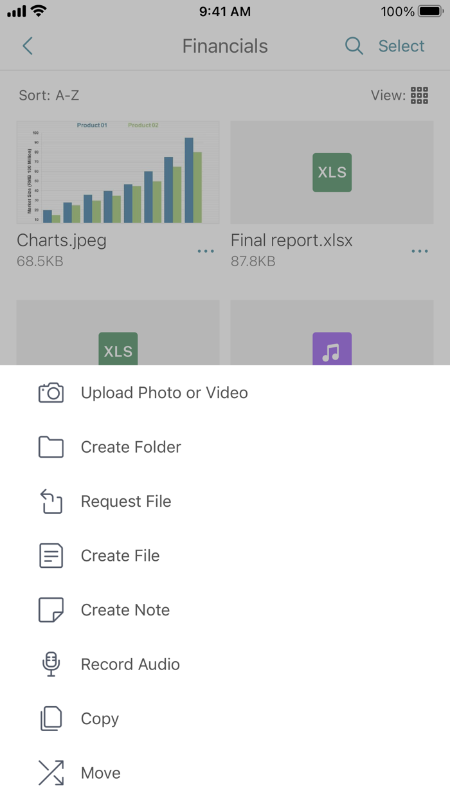Select the Create Folder icon

coord(51,446)
